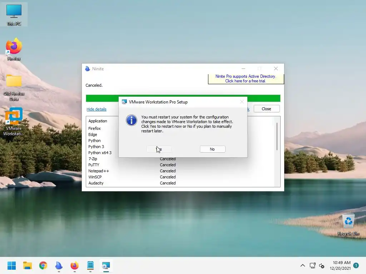Open the Old Firefox Data folder
Screen dimensions: 366x274
point(14,87)
